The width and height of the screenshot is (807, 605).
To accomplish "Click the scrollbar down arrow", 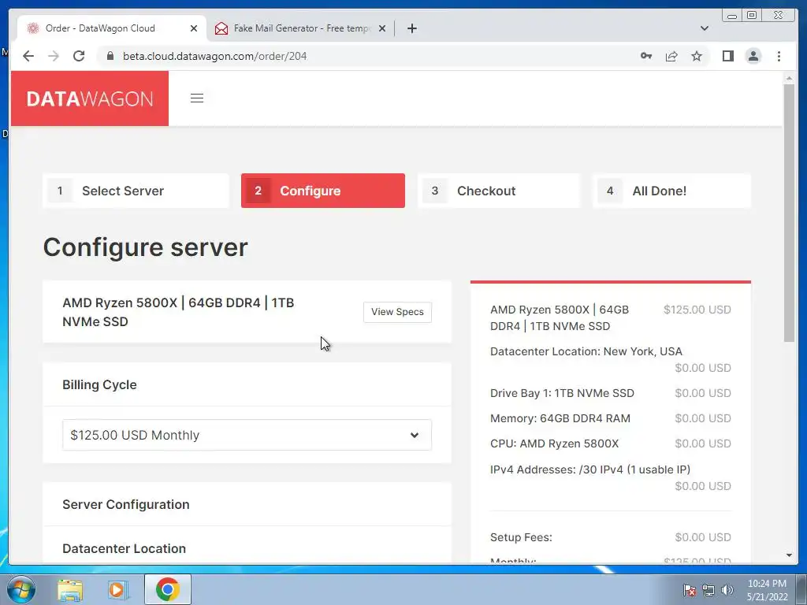I will point(789,555).
